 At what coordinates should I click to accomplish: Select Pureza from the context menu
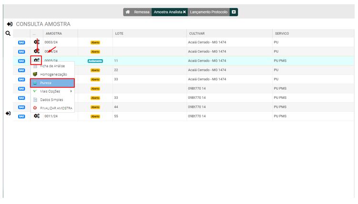52,83
